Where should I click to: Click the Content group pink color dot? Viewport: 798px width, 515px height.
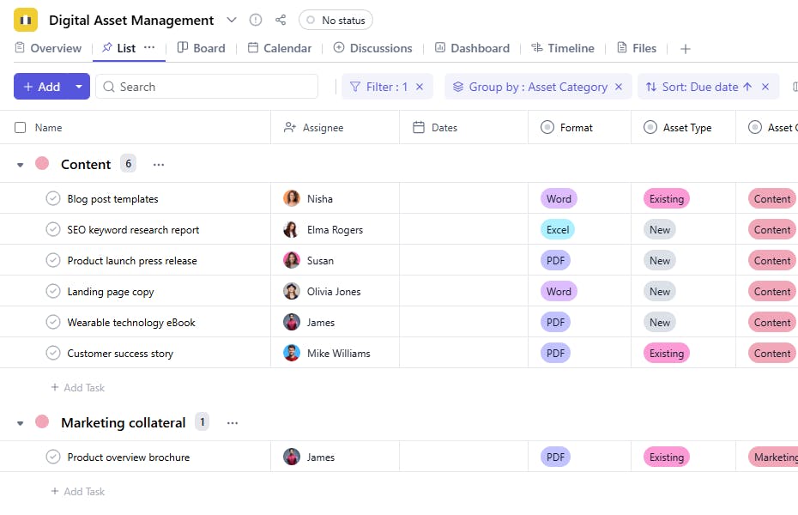click(x=42, y=163)
